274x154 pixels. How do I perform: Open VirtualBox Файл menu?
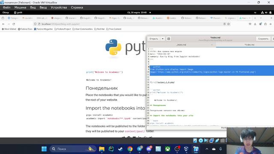pos(6,8)
